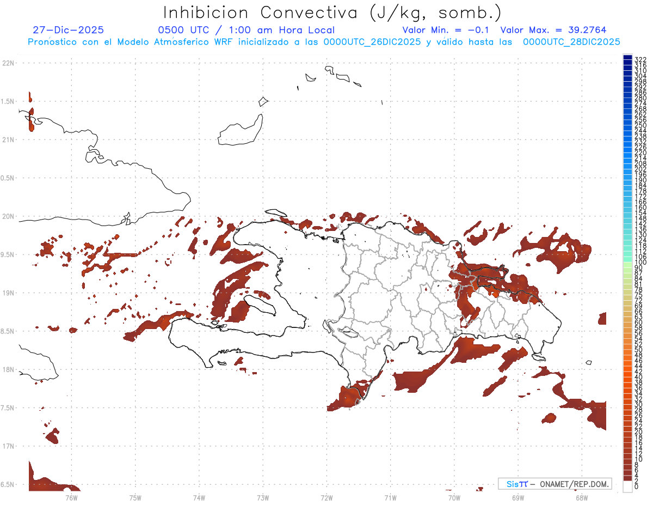Click the valid-until time '0000UTC_28DIC2025'

571,42
